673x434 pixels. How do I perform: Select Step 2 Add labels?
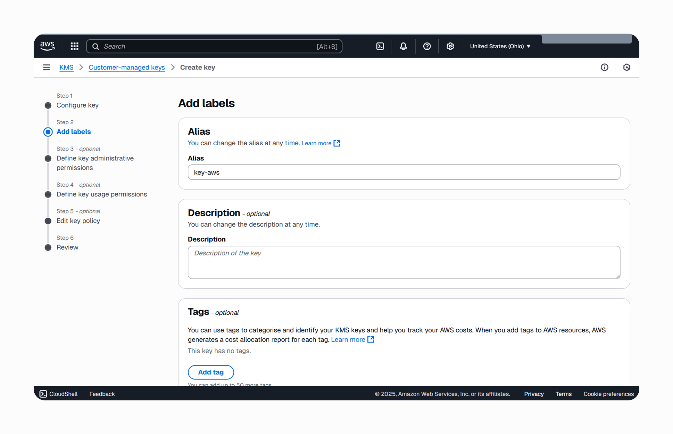click(x=73, y=132)
